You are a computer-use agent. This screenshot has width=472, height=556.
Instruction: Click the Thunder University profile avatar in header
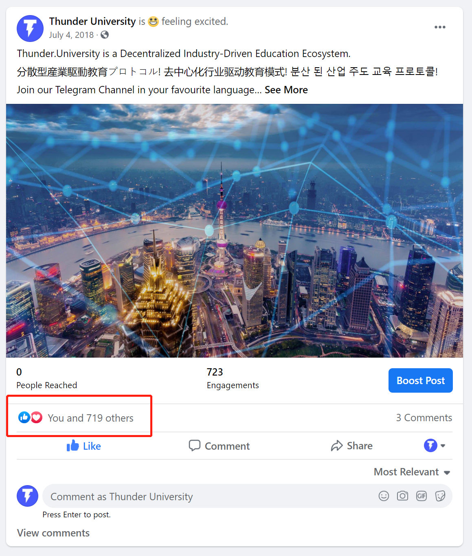point(30,29)
